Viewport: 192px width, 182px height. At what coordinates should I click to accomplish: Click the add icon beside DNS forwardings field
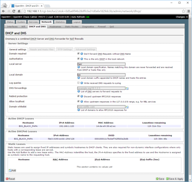(127, 88)
